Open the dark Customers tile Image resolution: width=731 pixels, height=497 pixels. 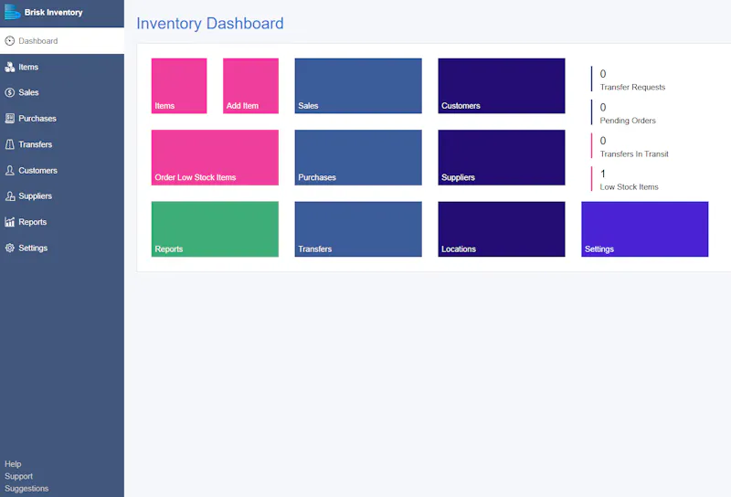502,86
